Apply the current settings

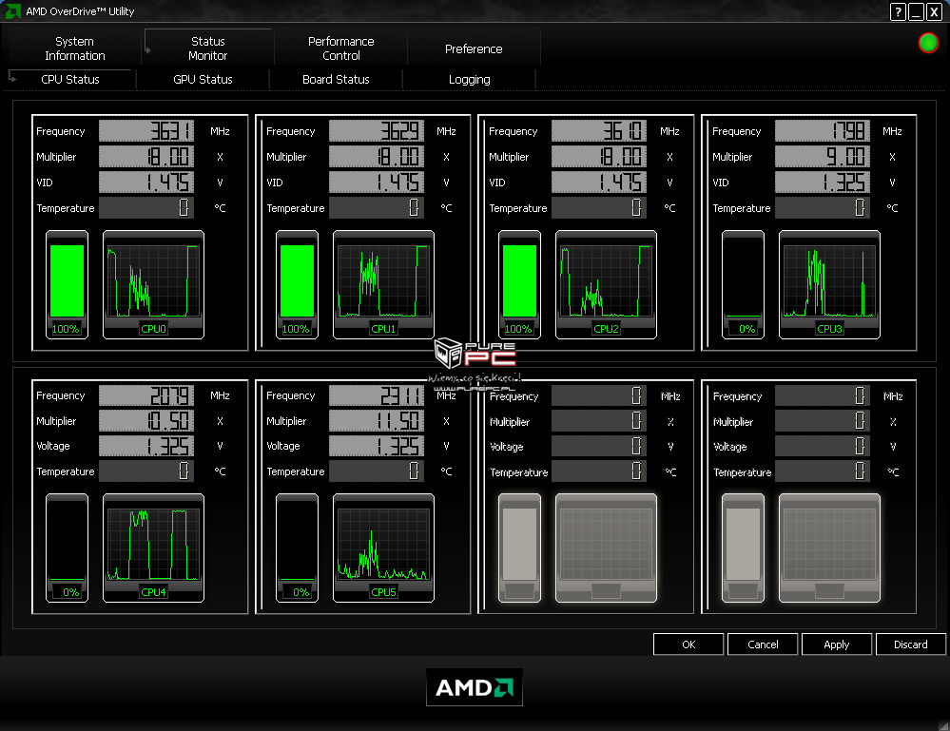click(837, 644)
